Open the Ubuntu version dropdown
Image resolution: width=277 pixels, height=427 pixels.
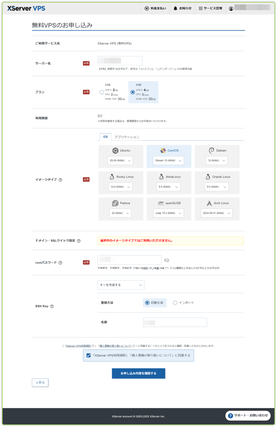pyautogui.click(x=120, y=161)
